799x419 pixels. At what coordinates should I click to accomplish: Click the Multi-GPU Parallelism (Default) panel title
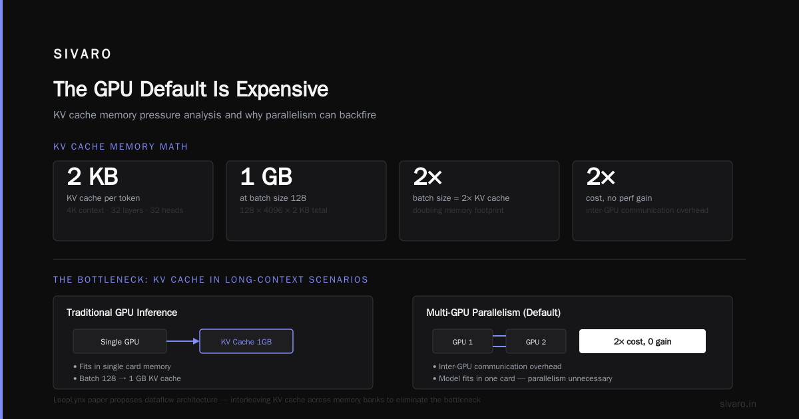coord(493,313)
